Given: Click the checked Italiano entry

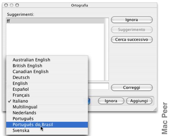Looking at the screenshot, I should (x=47, y=101).
